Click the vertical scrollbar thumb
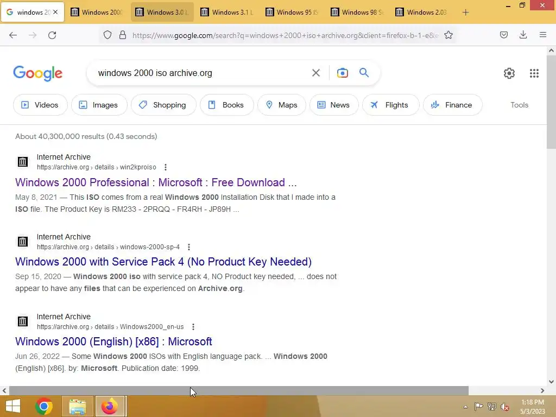556x417 pixels. [x=551, y=102]
